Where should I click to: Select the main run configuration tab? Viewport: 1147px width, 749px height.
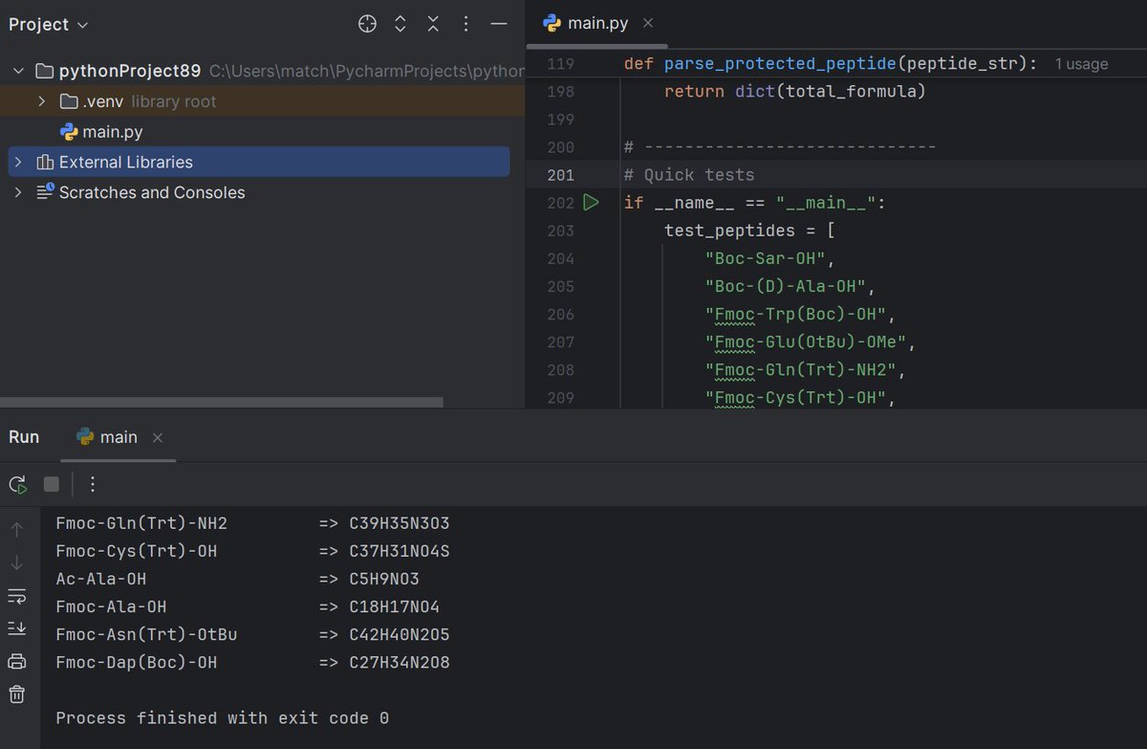click(x=119, y=437)
